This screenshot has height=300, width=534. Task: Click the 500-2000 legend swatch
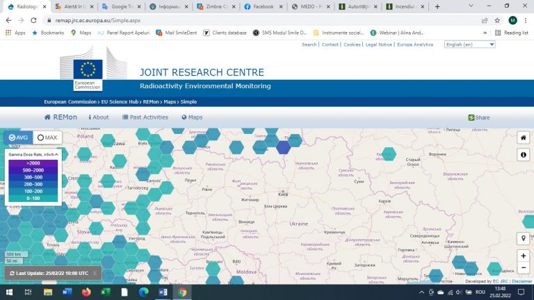[x=33, y=170]
